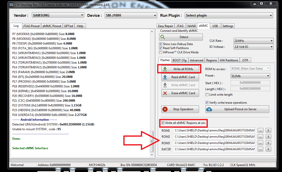Click the log scrollbar down arrow
Viewport: 282px width, 172px height.
tap(152, 155)
